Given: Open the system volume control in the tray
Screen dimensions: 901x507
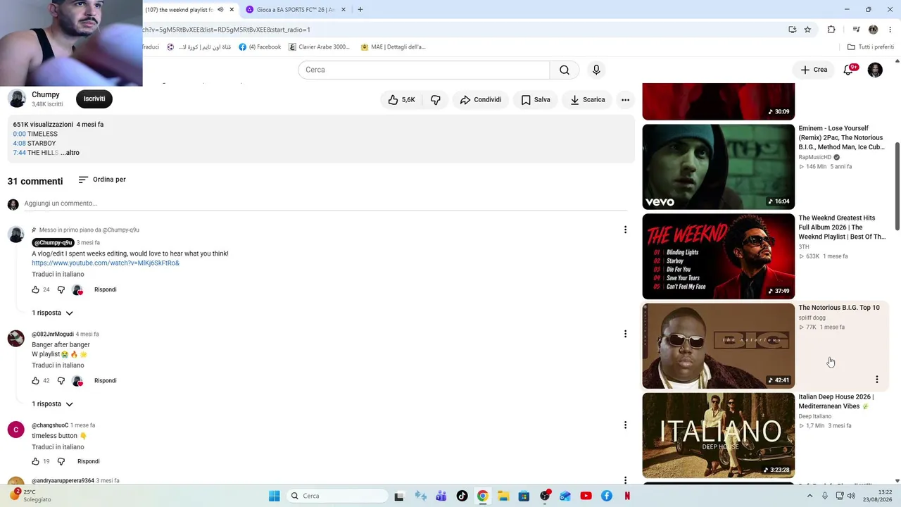Looking at the screenshot, I should pos(851,496).
